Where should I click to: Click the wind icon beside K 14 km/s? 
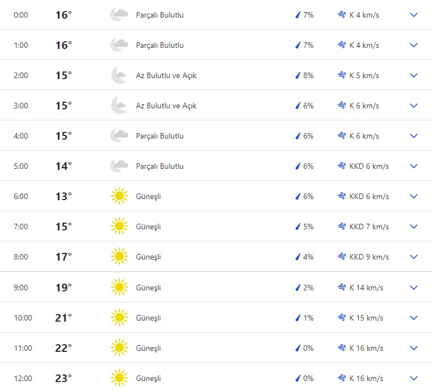342,288
